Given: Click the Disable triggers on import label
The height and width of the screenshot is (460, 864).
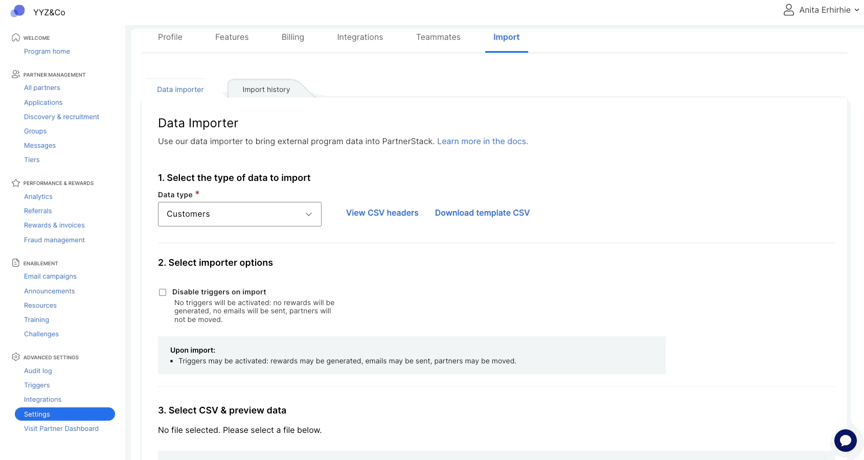Looking at the screenshot, I should click(219, 292).
